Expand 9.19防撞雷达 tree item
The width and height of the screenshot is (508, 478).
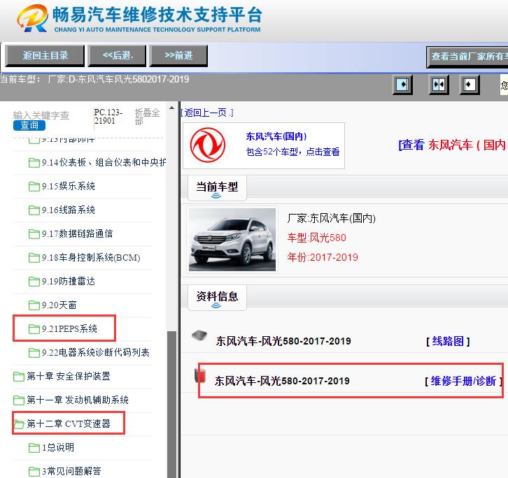(69, 281)
